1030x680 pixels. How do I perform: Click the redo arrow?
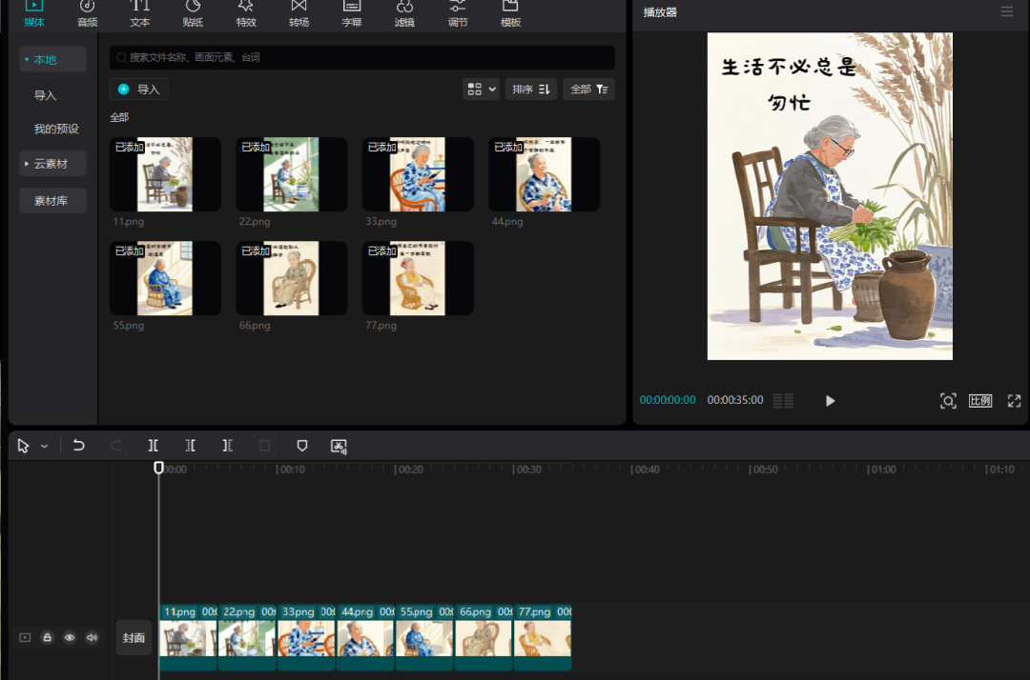tap(115, 446)
